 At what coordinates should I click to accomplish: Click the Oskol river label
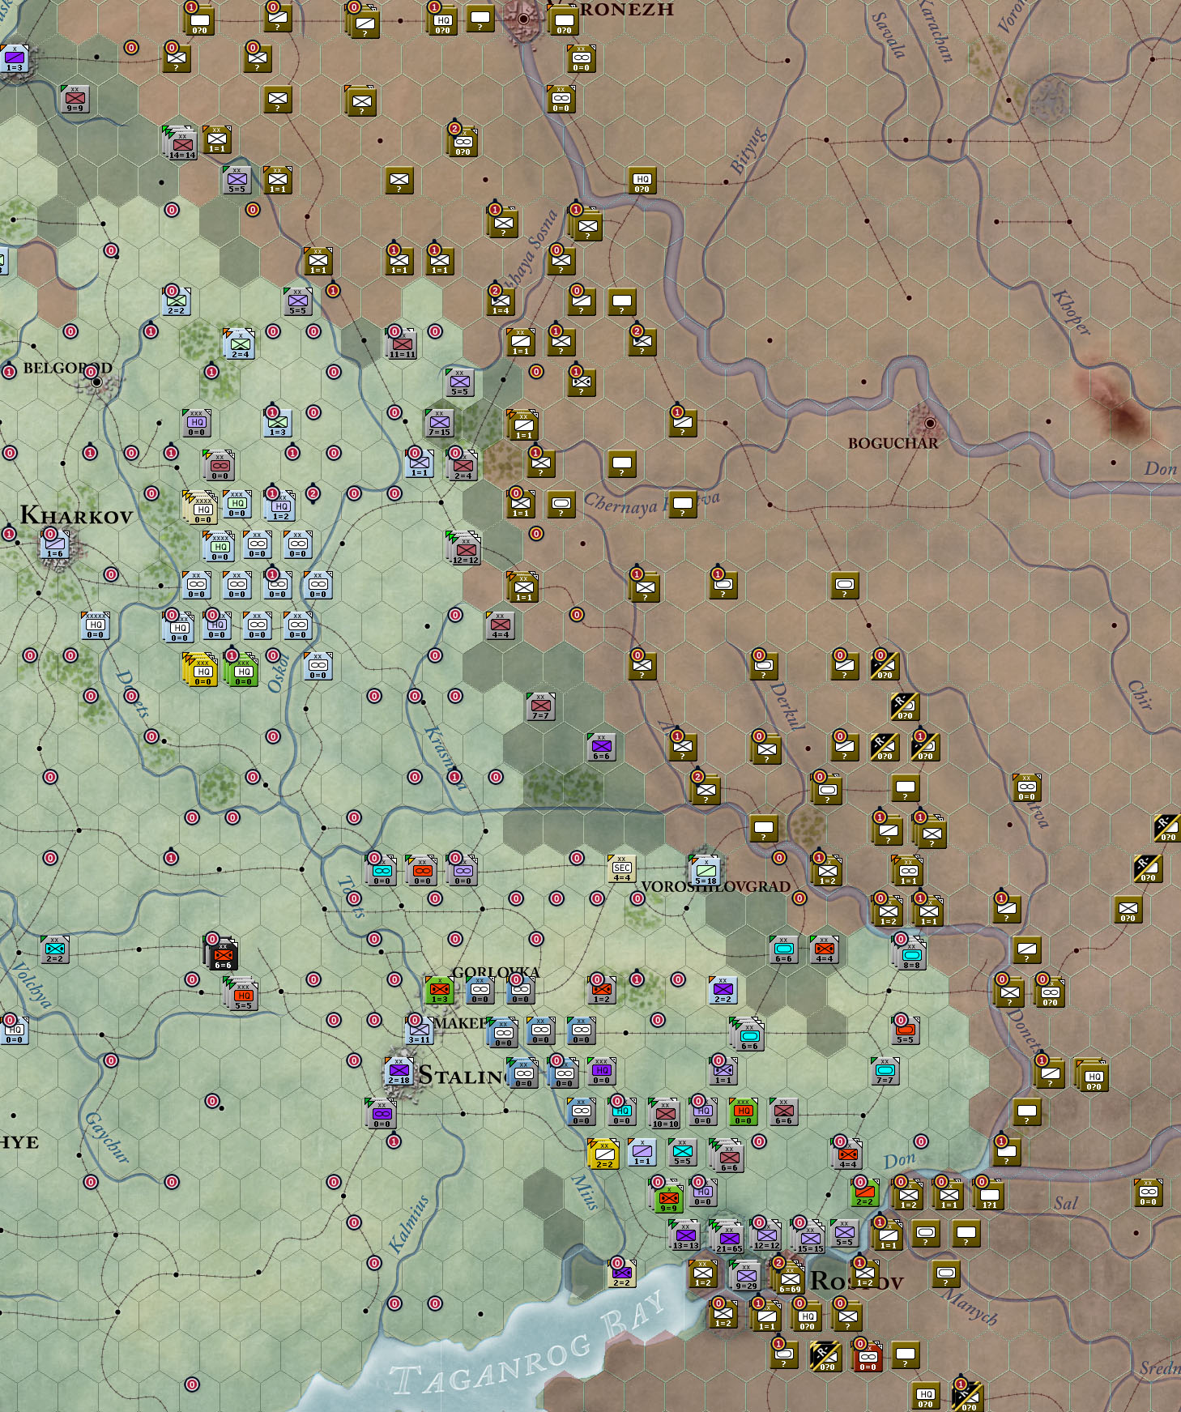(x=278, y=674)
